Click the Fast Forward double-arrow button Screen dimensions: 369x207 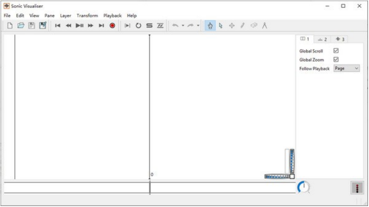coord(90,25)
